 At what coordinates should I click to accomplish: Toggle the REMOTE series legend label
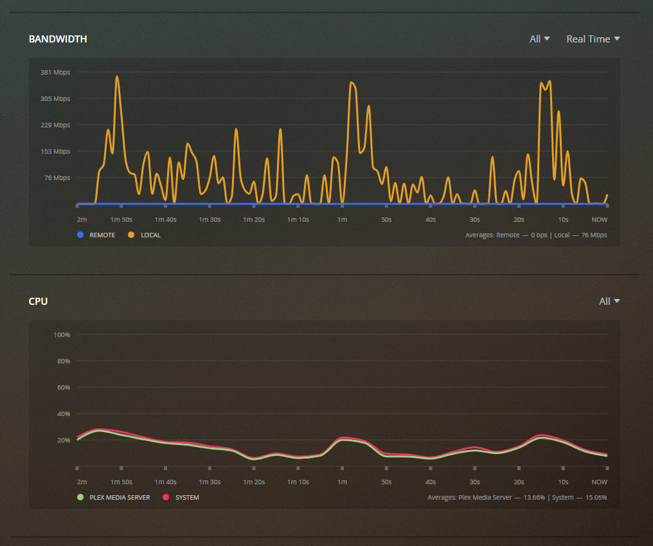(x=102, y=235)
